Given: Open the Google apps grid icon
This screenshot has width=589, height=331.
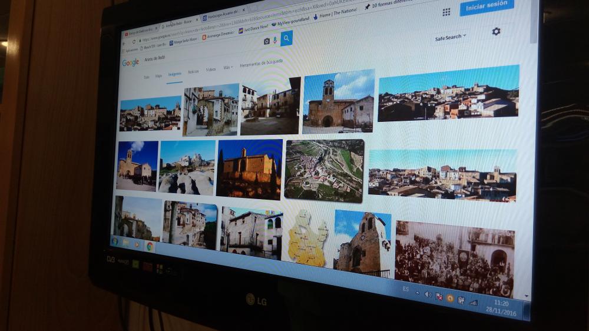Looking at the screenshot, I should point(446,12).
